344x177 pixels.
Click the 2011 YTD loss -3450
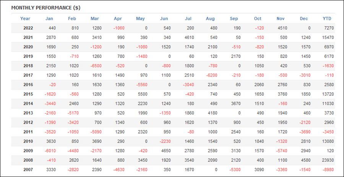[x=329, y=132]
